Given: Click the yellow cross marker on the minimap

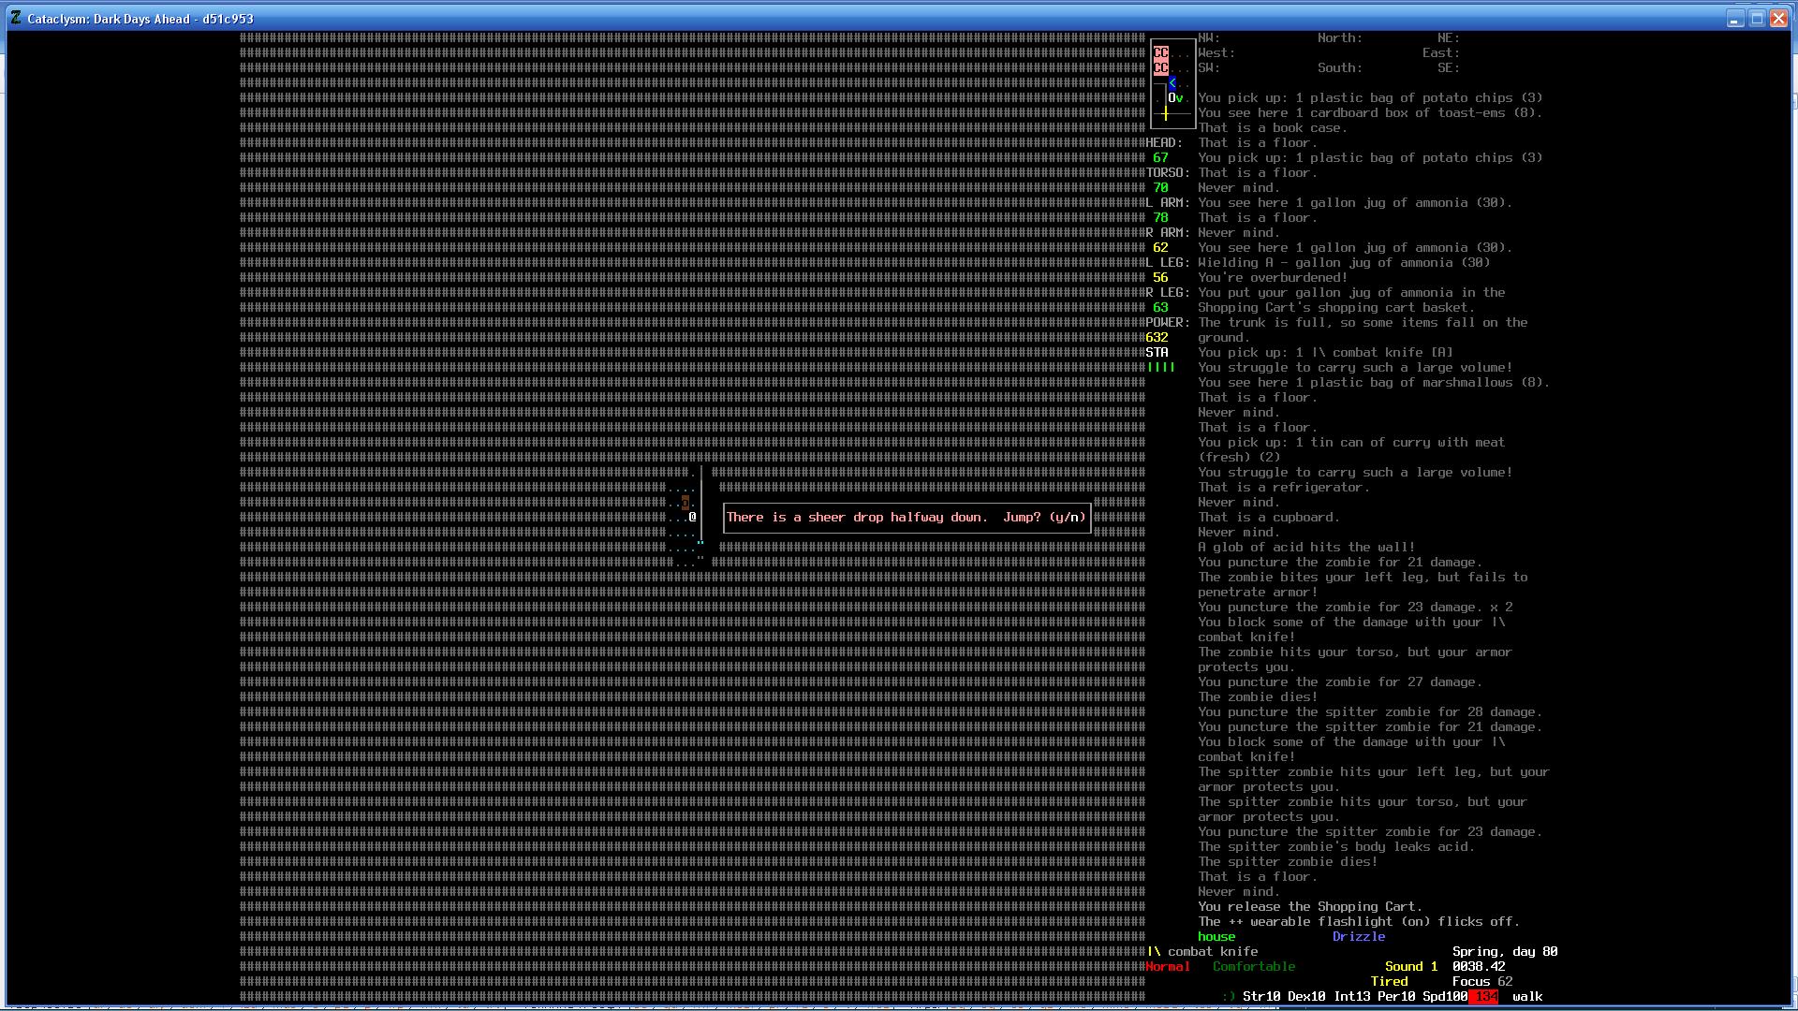Looking at the screenshot, I should click(x=1165, y=113).
